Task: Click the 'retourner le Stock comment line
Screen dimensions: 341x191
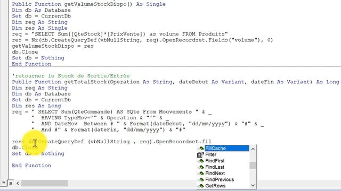Action: (71, 76)
